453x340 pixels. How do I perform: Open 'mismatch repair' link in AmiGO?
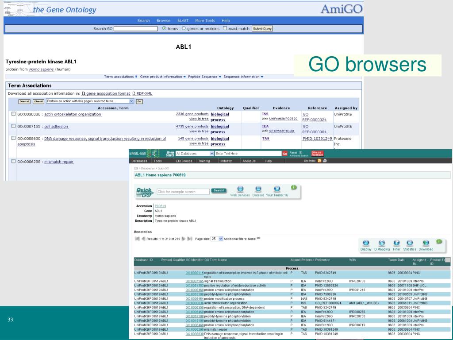pyautogui.click(x=59, y=162)
